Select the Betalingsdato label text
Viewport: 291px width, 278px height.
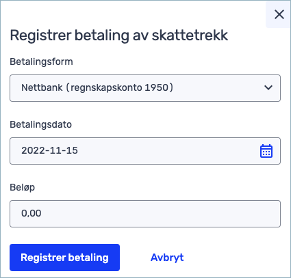pos(41,124)
